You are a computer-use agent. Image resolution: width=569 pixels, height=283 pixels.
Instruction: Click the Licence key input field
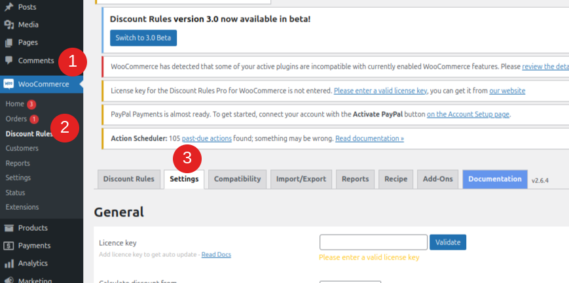(x=373, y=242)
